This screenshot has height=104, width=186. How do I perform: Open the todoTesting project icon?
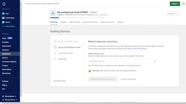point(3,18)
